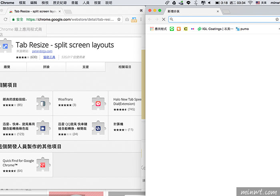Click the Quick Find red puzzle icon
The image size is (280, 196).
click(43, 165)
